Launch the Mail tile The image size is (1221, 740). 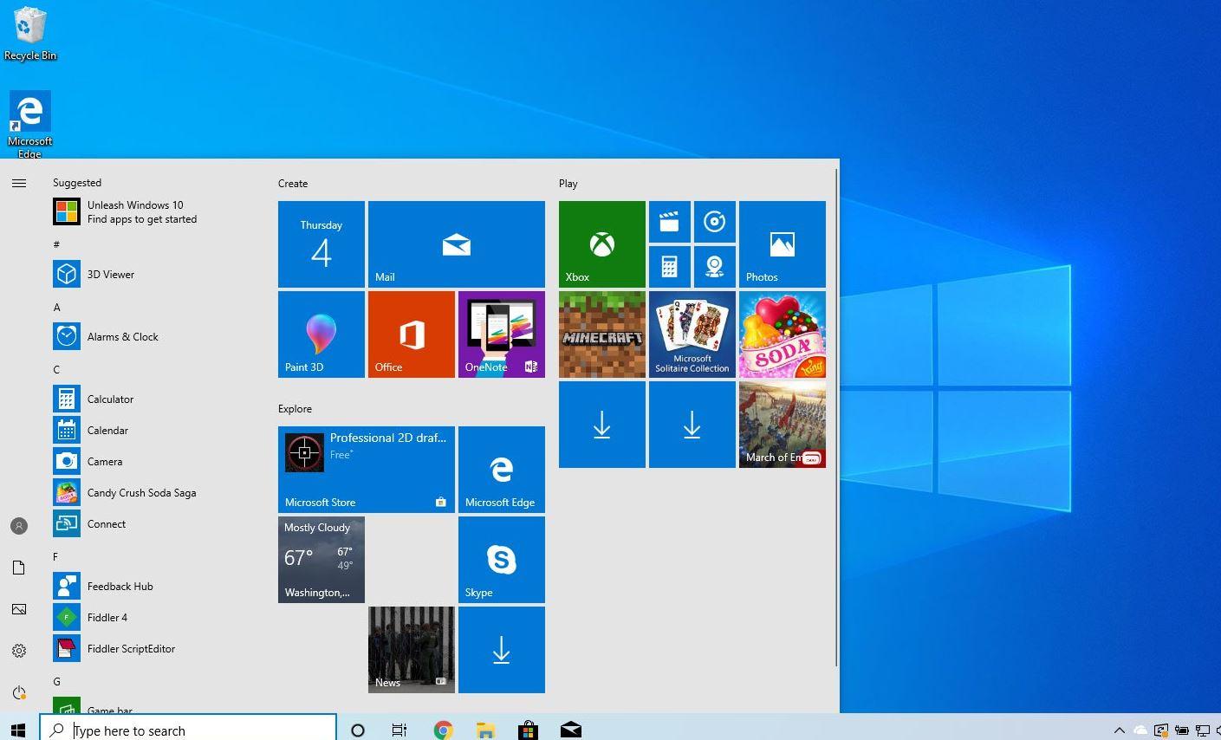(x=456, y=243)
